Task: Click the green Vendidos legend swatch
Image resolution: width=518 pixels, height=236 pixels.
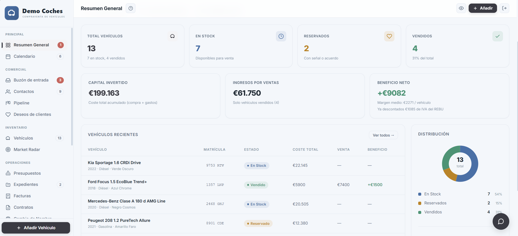Action: coord(420,212)
